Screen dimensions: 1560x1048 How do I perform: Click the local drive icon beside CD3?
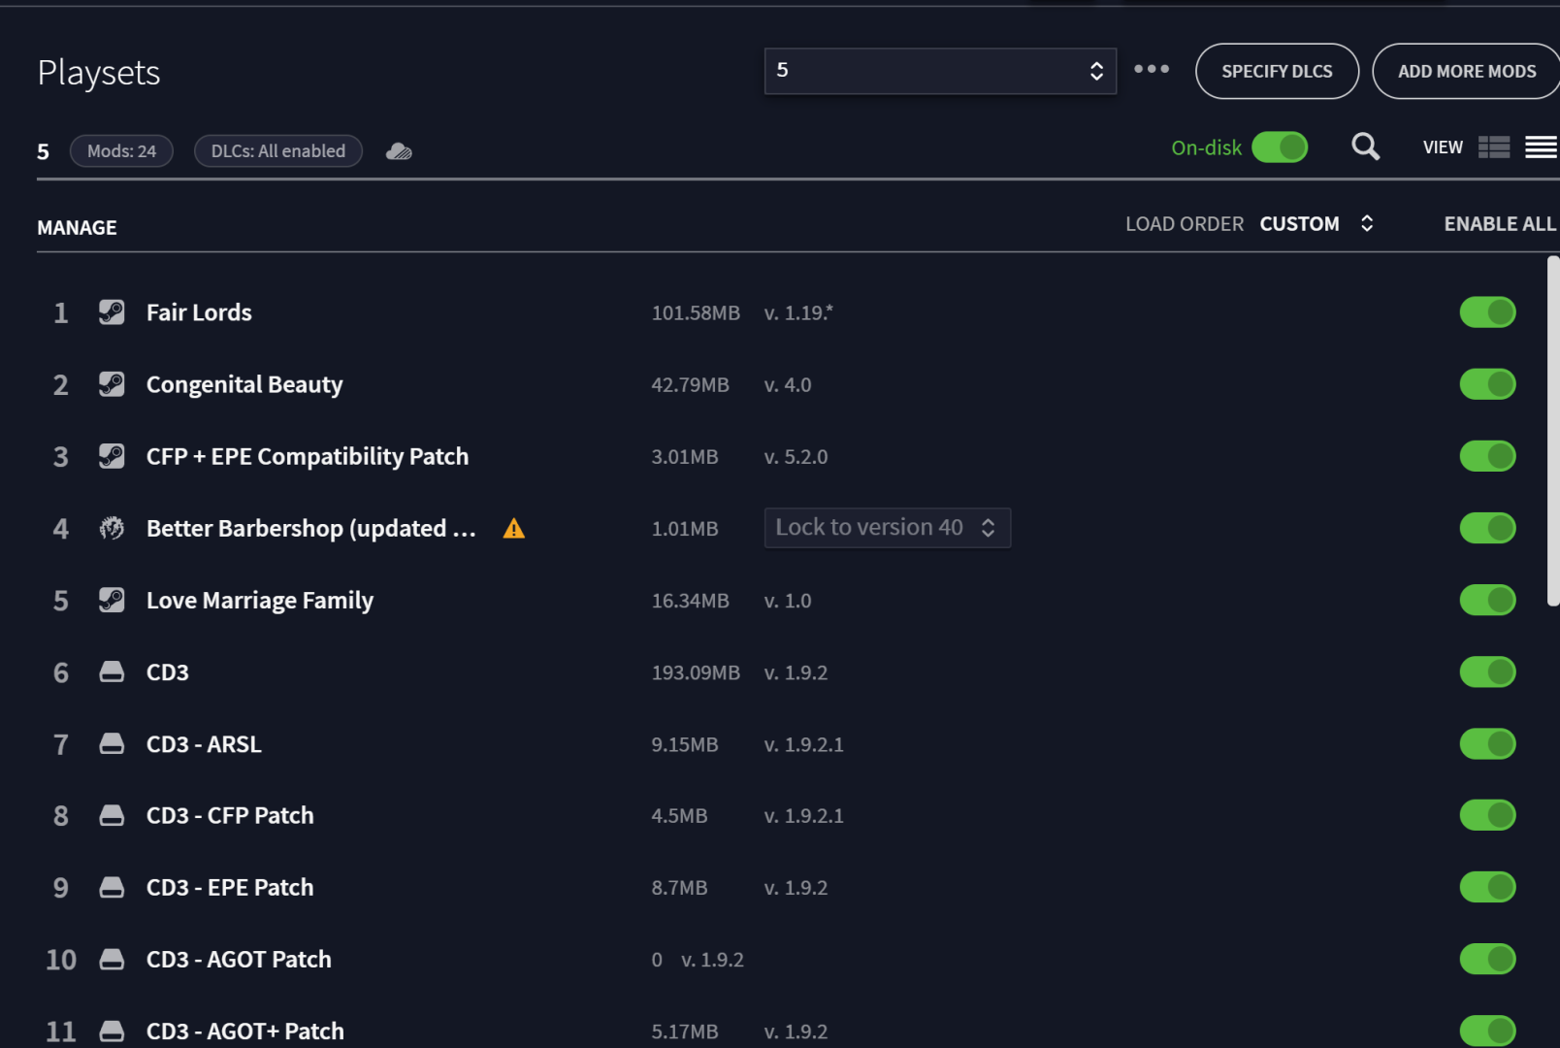tap(112, 672)
